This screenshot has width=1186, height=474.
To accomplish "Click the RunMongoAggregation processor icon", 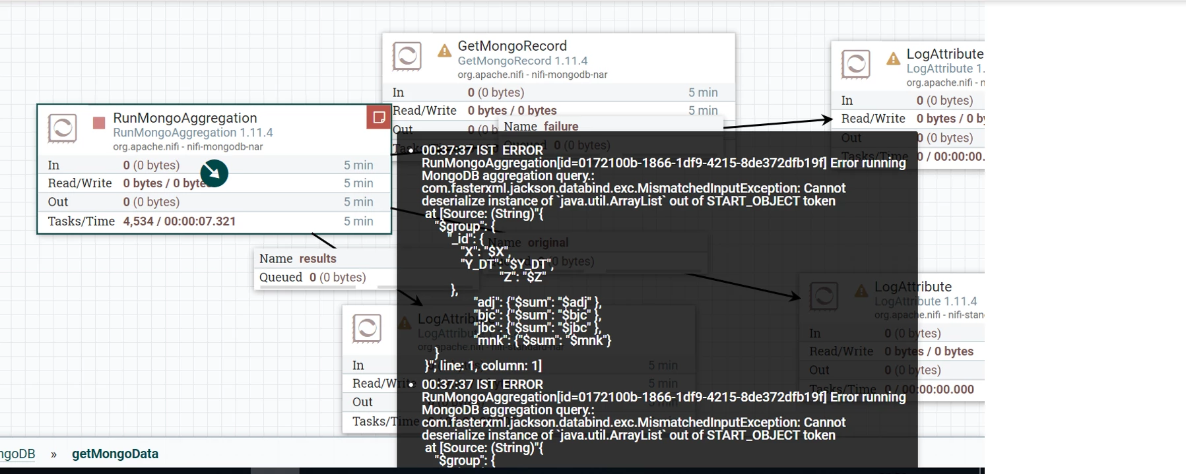I will 63,129.
